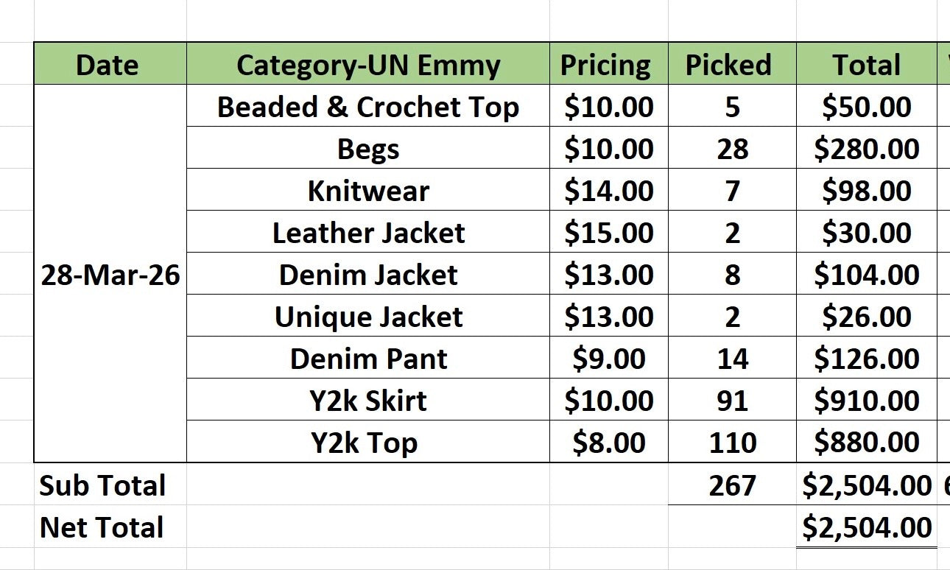Click the Y2k Top picked value 110
The image size is (950, 570).
tap(732, 442)
